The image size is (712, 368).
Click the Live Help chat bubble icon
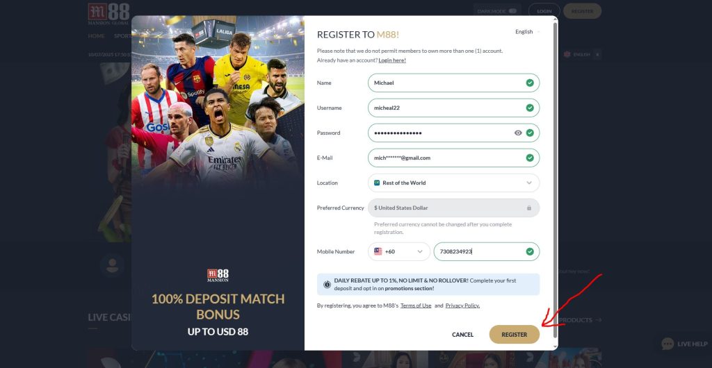click(667, 344)
